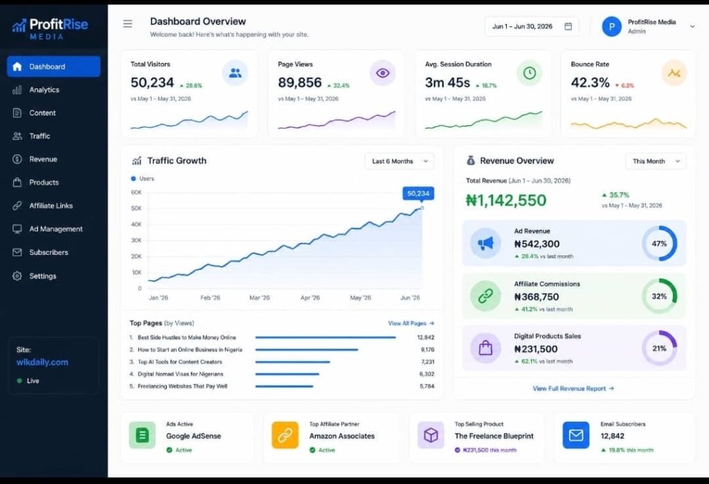Click the Analytics bar chart sidebar icon
Viewport: 709px width, 484px height.
pos(17,89)
